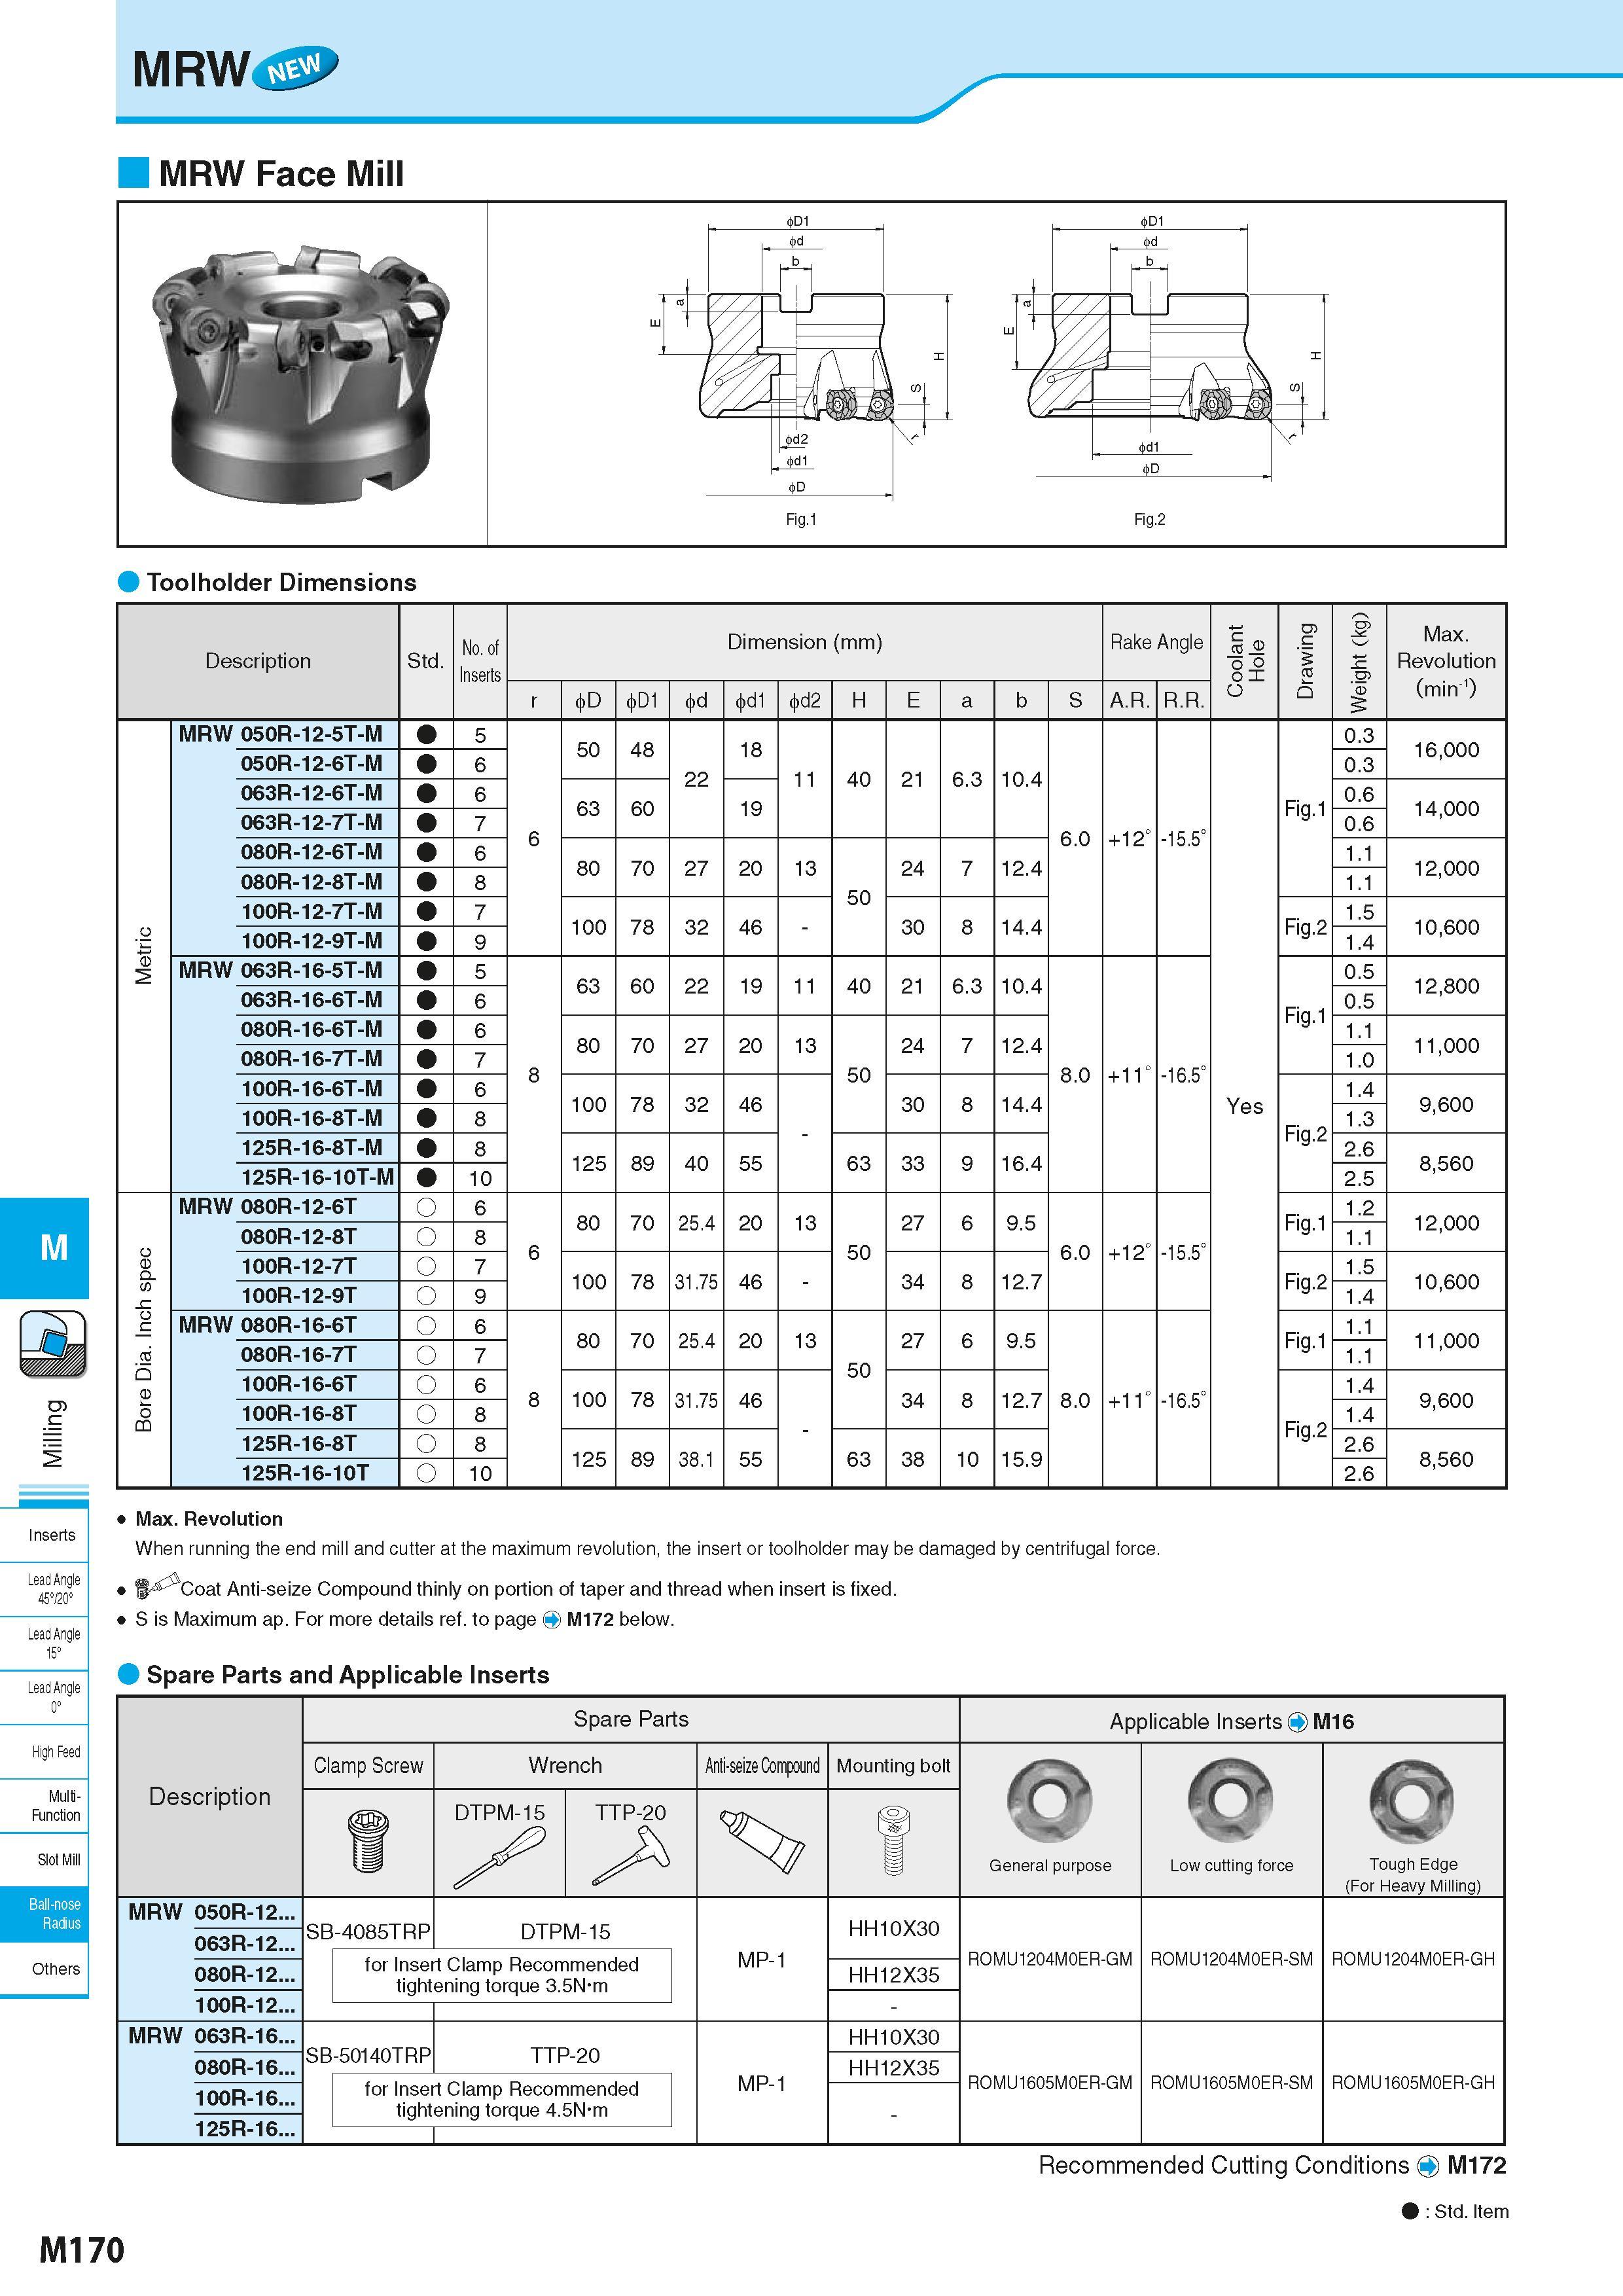The image size is (1623, 2296).
Task: Click the Std. dot for MRW 050R-12-5T-M
Action: click(426, 734)
